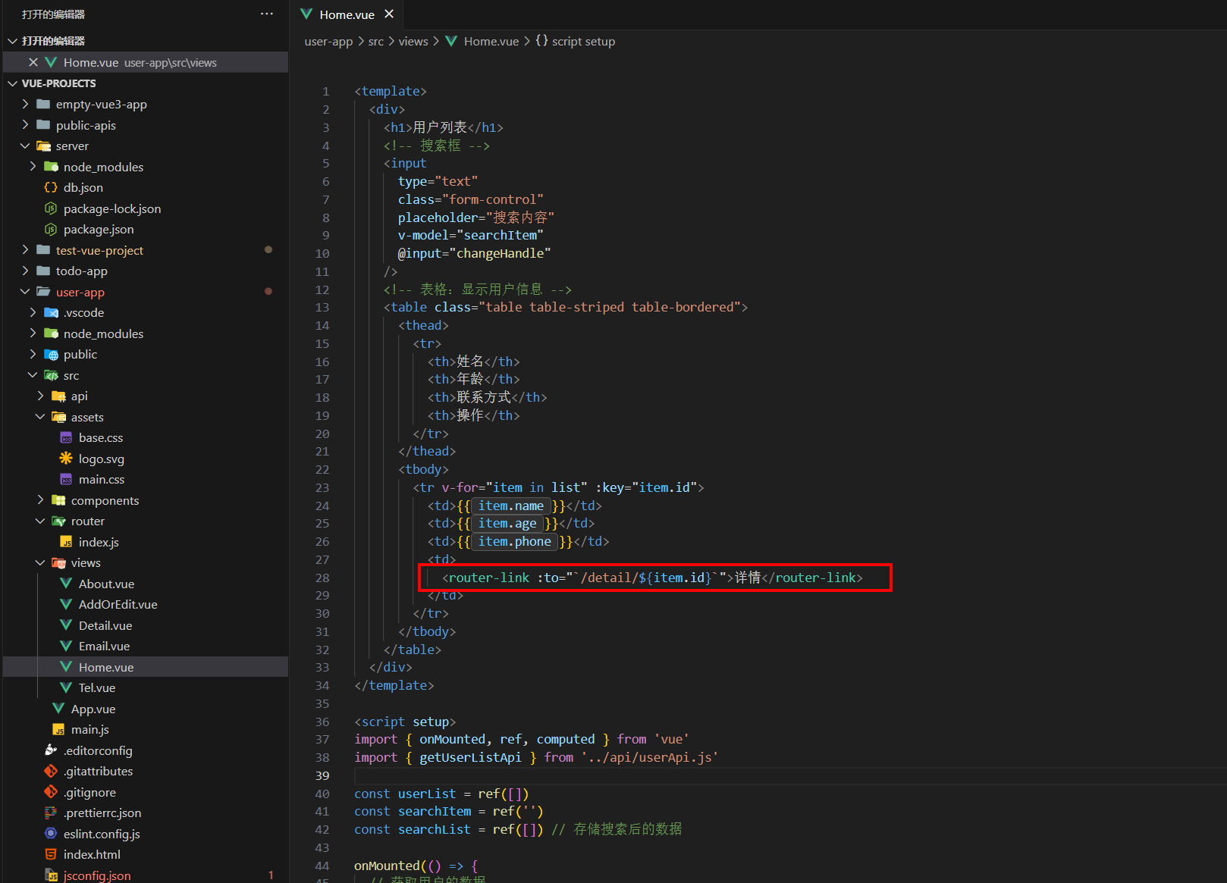Select Home.vue in the views folder tree
Image resolution: width=1227 pixels, height=883 pixels.
pyautogui.click(x=106, y=667)
